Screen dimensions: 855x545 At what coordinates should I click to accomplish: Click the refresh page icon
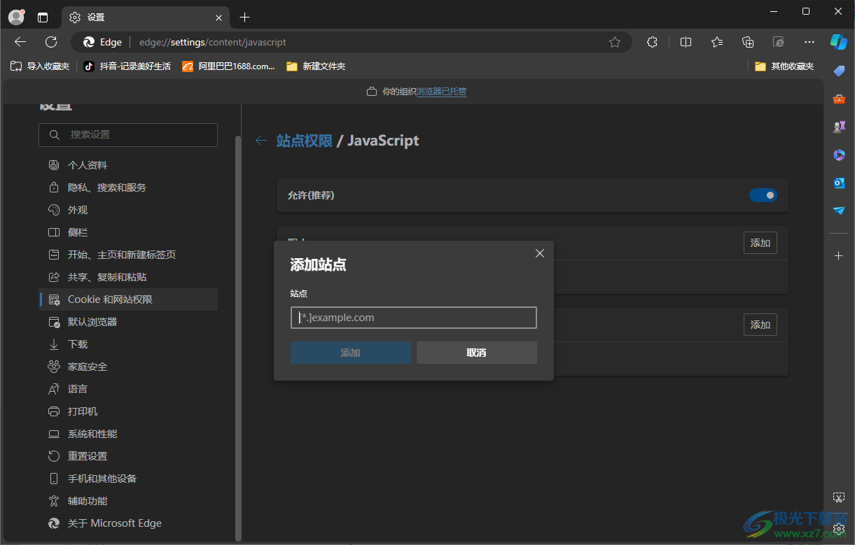tap(51, 42)
